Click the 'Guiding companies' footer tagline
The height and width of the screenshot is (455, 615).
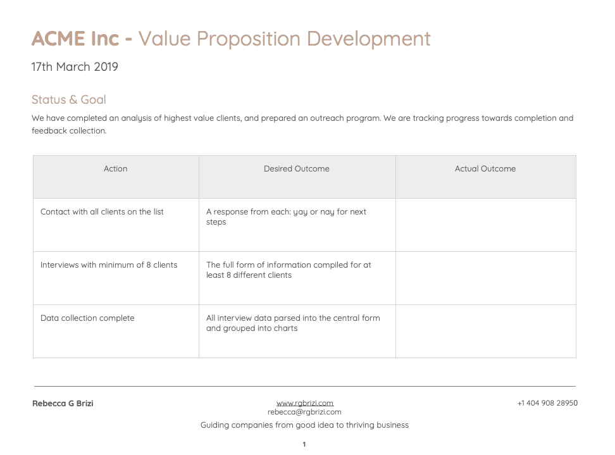point(304,425)
